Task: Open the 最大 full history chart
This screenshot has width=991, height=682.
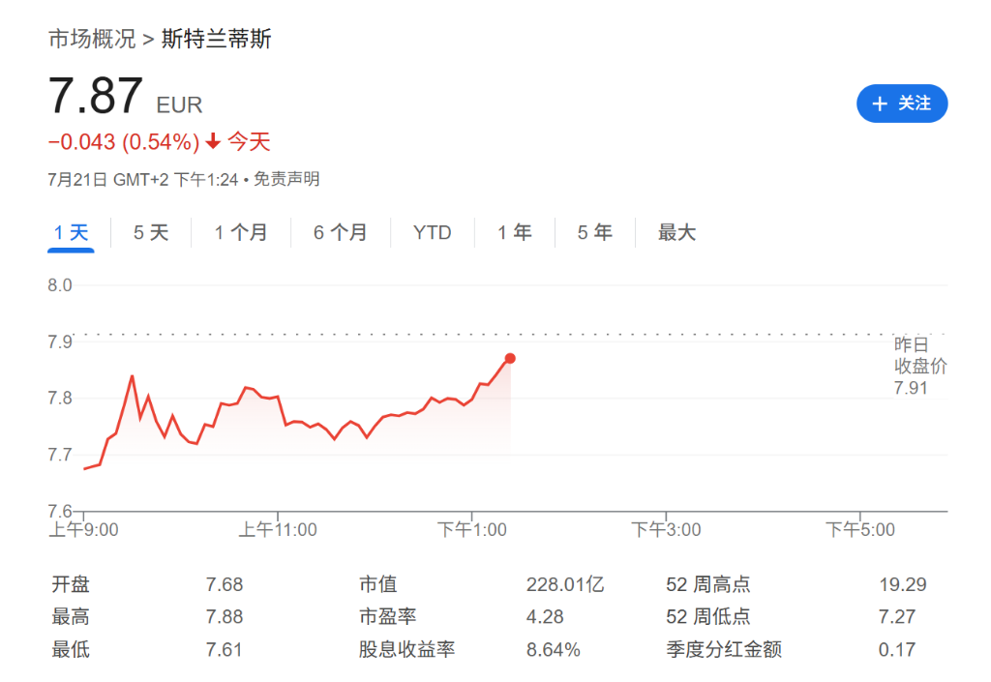Action: [676, 232]
